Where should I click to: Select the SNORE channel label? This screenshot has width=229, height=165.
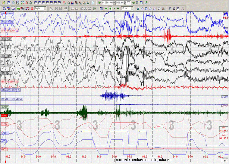click(5, 107)
